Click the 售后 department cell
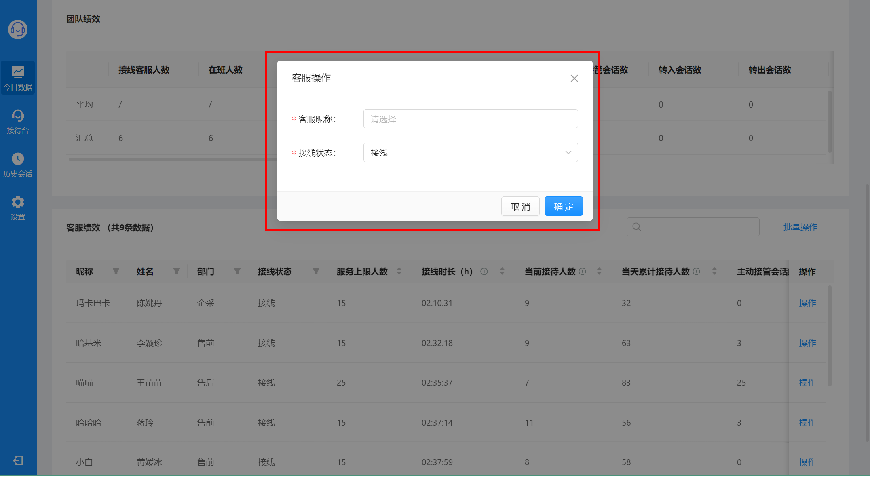 click(x=206, y=383)
